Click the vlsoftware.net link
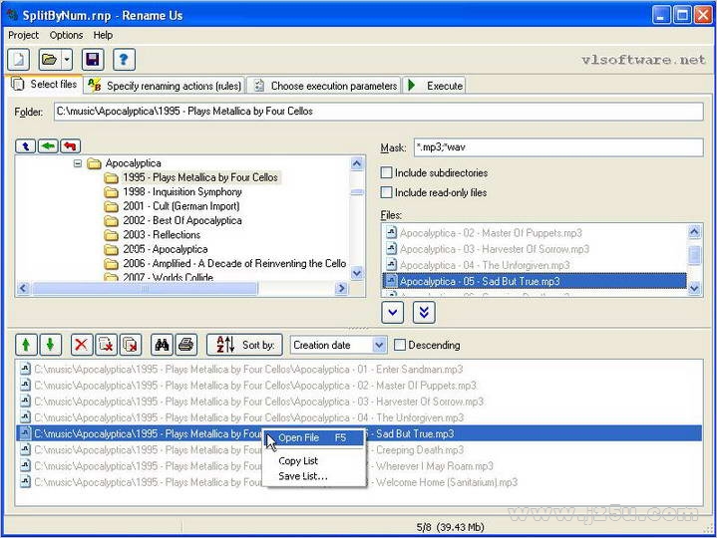717x538 pixels. 643,60
